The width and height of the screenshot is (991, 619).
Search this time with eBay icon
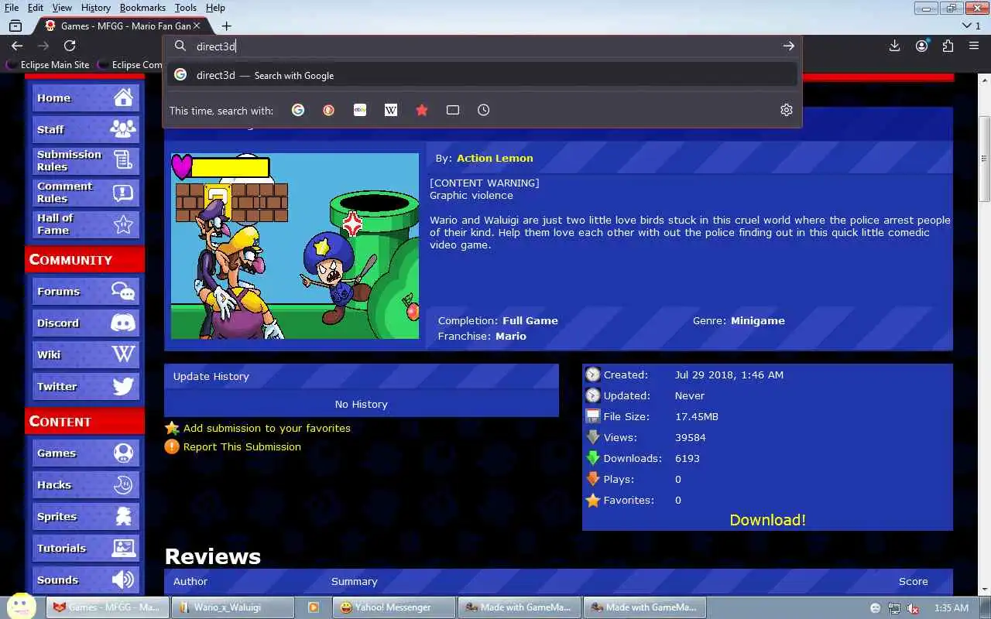[360, 110]
